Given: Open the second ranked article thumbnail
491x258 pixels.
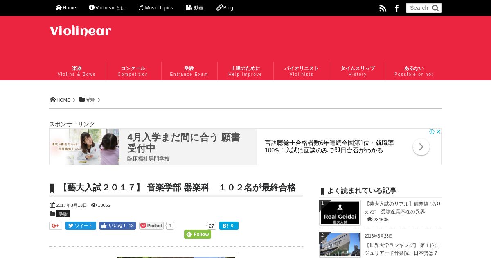Looking at the screenshot, I should pyautogui.click(x=340, y=245).
